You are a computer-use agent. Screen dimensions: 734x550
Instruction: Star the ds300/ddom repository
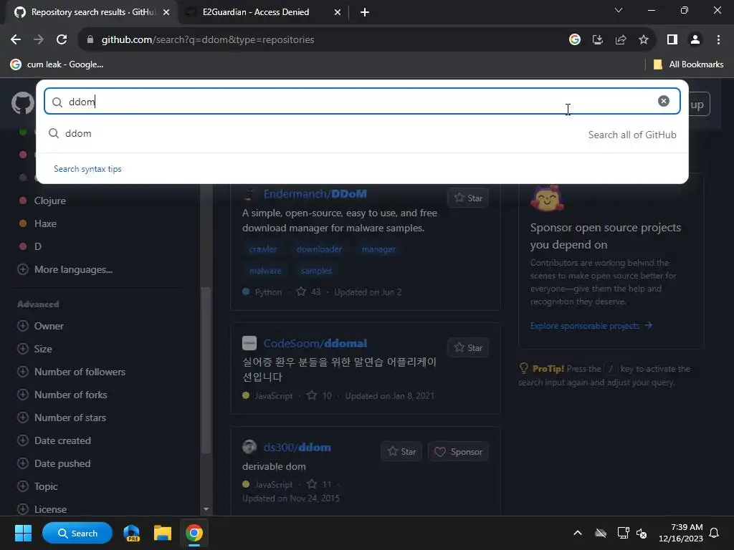401,451
